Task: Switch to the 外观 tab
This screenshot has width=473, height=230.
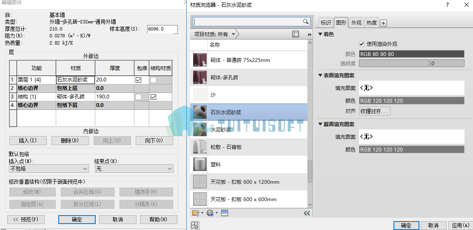Action: point(356,22)
